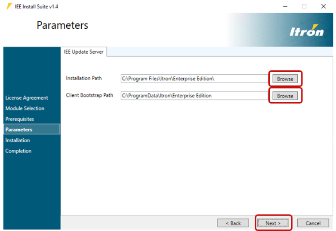The width and height of the screenshot is (336, 231).
Task: Edit the Installation Path text field
Action: (195, 79)
